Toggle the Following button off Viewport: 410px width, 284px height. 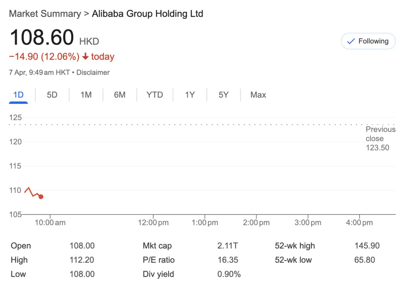(x=368, y=41)
